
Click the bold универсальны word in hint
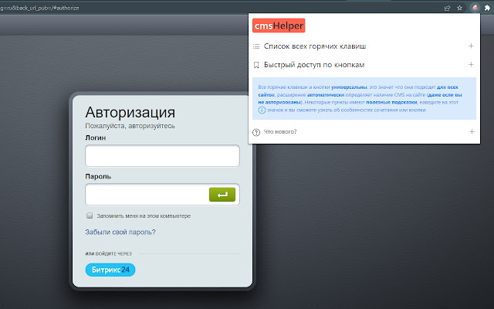(x=349, y=87)
